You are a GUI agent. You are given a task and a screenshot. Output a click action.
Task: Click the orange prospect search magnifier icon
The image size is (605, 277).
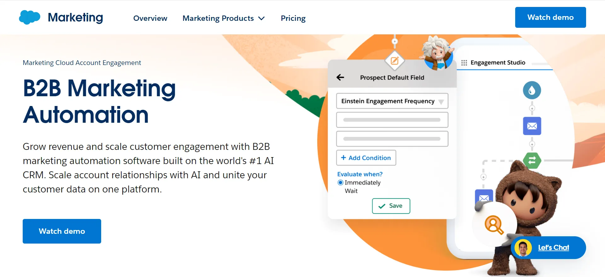click(x=494, y=225)
